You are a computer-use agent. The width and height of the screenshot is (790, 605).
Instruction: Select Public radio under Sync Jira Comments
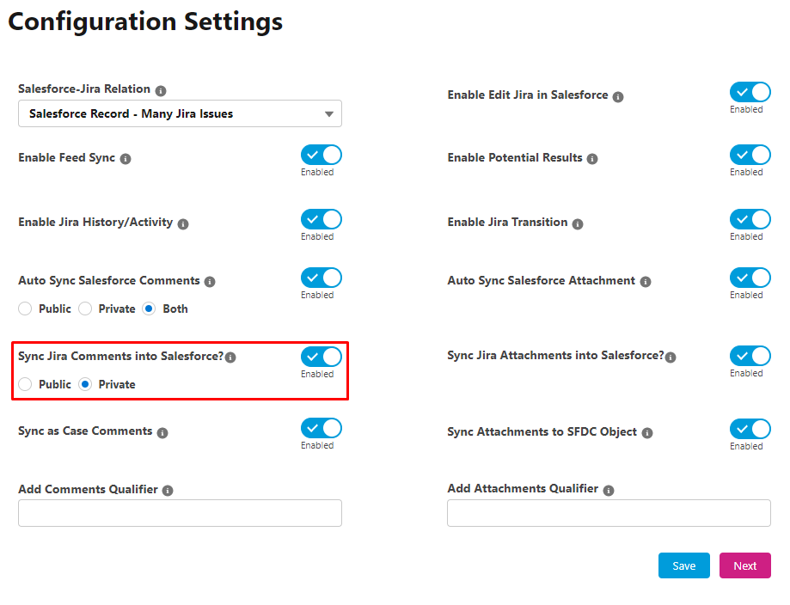pyautogui.click(x=25, y=384)
